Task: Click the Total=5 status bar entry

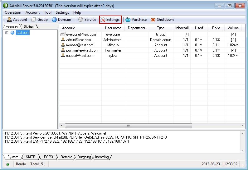Action: tap(36, 164)
